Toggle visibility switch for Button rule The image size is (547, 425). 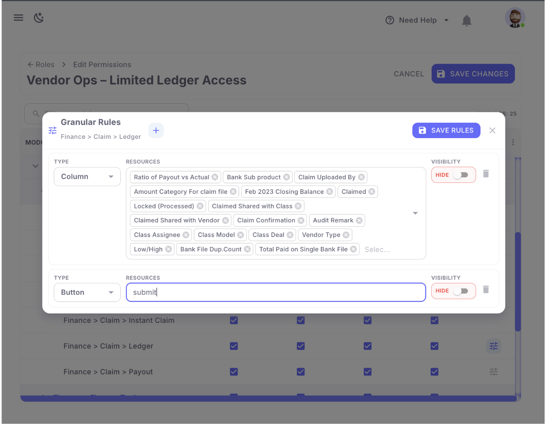pyautogui.click(x=461, y=291)
